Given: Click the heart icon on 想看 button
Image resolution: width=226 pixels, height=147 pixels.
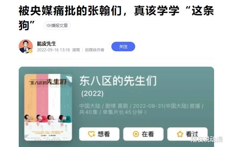Looking at the screenshot, I should [x=91, y=134].
